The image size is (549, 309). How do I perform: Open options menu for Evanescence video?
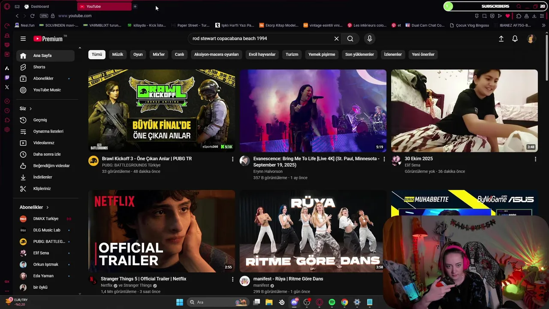(384, 159)
